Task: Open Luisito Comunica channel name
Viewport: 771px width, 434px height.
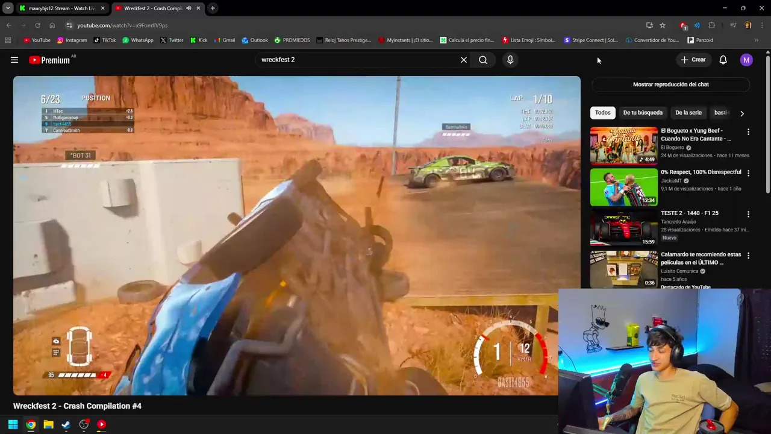Action: tap(679, 271)
